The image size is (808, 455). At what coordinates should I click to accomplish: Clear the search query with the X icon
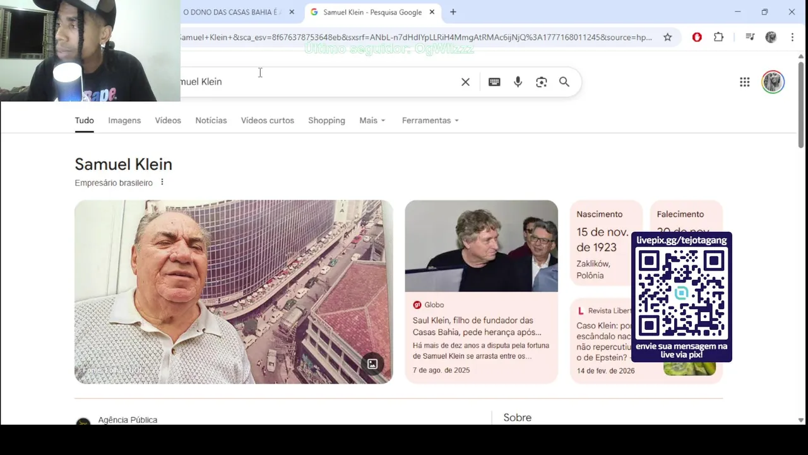coord(465,82)
